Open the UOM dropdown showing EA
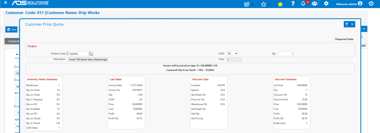Image resolution: width=380 pixels, height=133 pixels. pos(232,54)
